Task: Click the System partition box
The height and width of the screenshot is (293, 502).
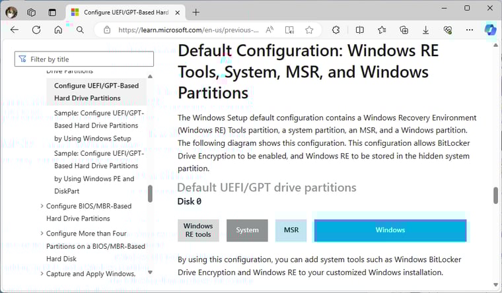Action: coord(247,230)
